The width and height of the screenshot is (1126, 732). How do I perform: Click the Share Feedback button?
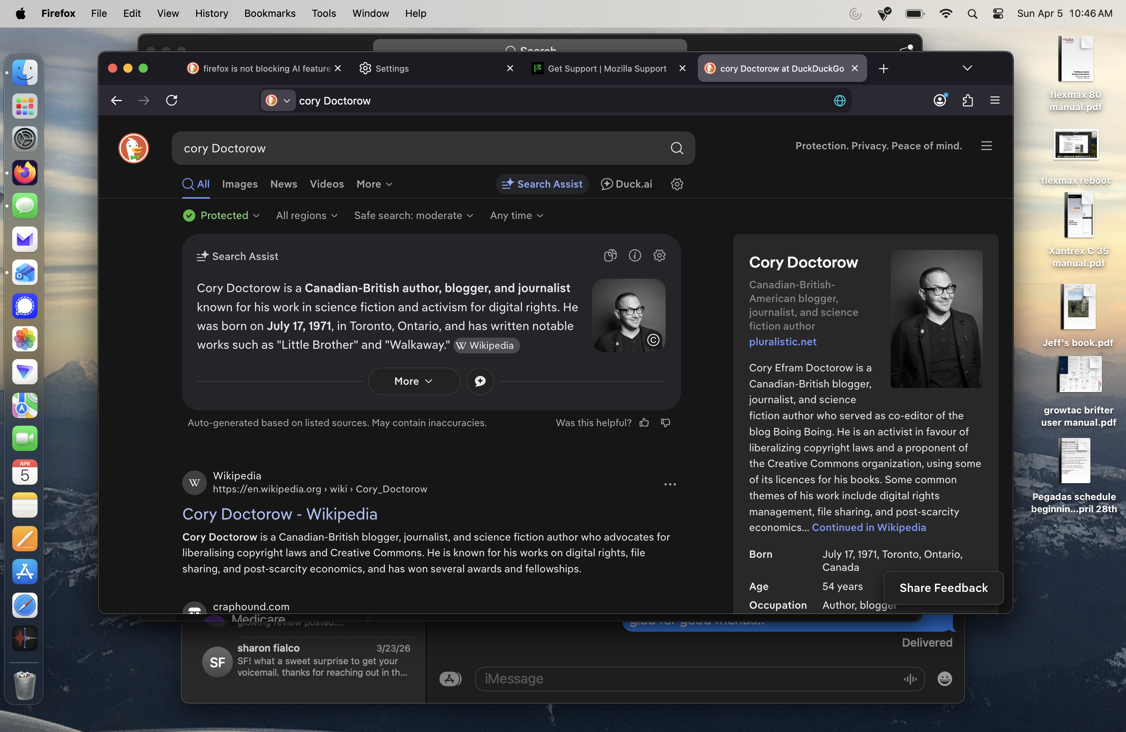(943, 588)
